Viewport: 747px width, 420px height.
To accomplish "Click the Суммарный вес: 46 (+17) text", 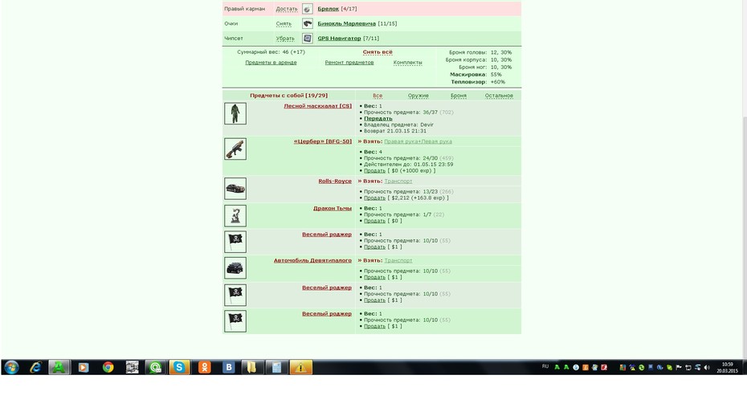I will pyautogui.click(x=271, y=52).
